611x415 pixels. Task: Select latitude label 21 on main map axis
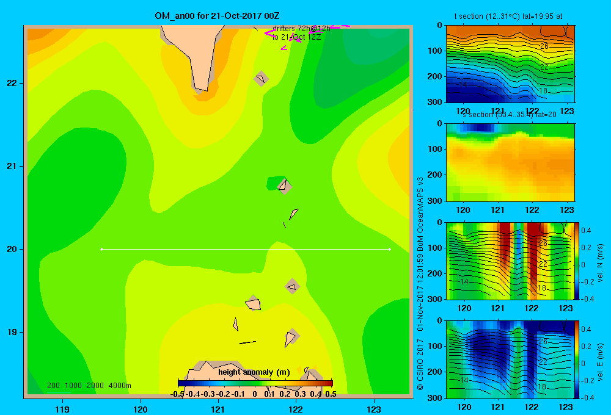(x=12, y=166)
